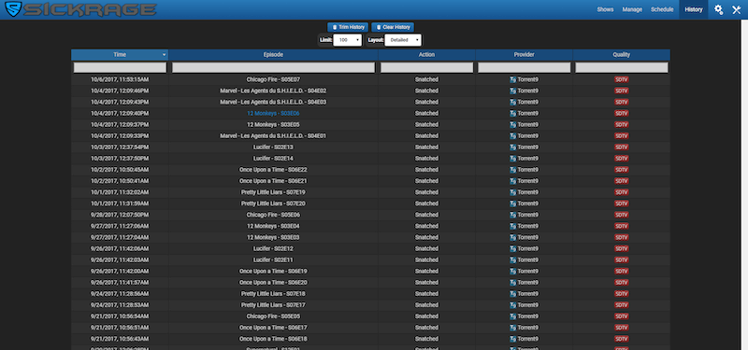748x350 pixels.
Task: Focus the Provider column filter field
Action: click(525, 67)
